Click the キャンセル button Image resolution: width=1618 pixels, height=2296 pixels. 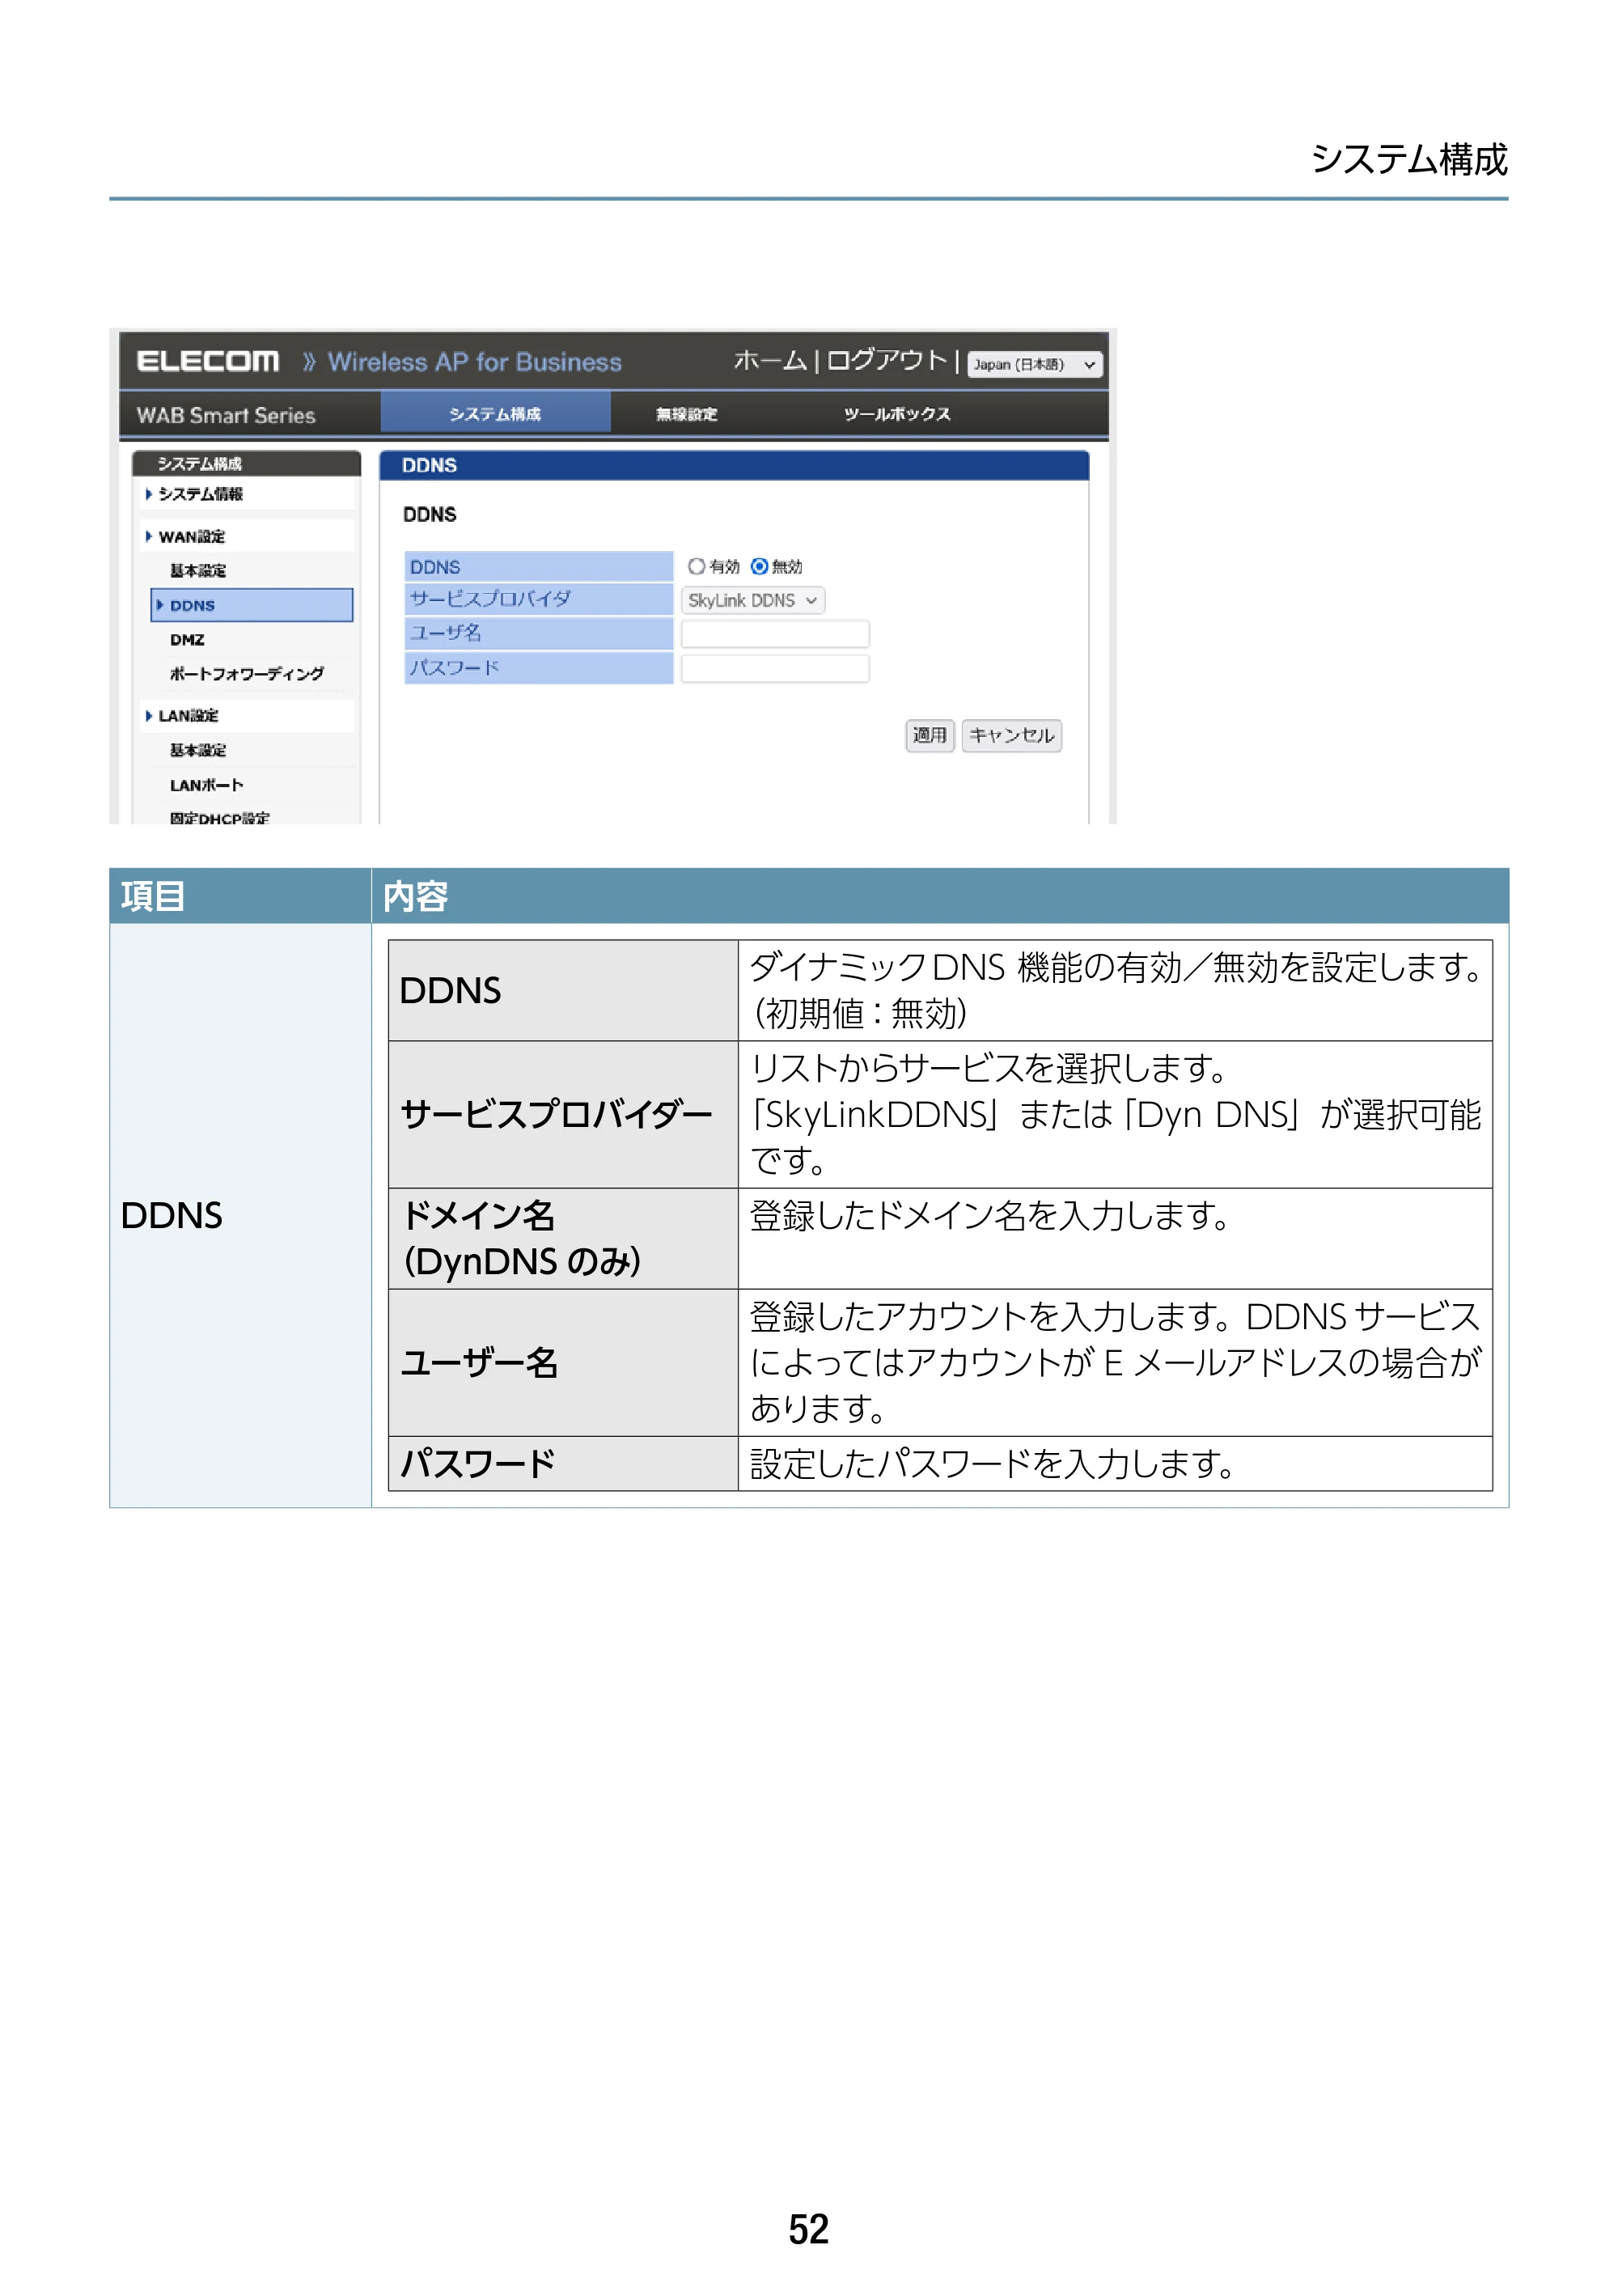[x=1011, y=735]
